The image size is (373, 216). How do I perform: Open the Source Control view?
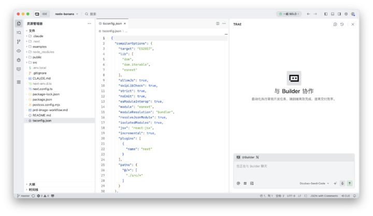(x=19, y=42)
